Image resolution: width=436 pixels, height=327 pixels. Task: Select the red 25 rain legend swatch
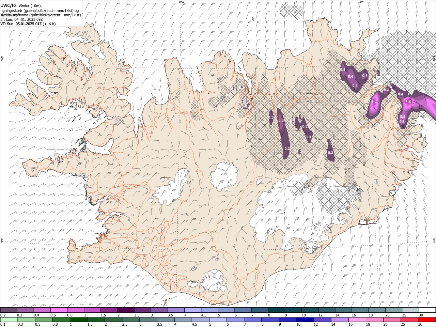coord(409,320)
